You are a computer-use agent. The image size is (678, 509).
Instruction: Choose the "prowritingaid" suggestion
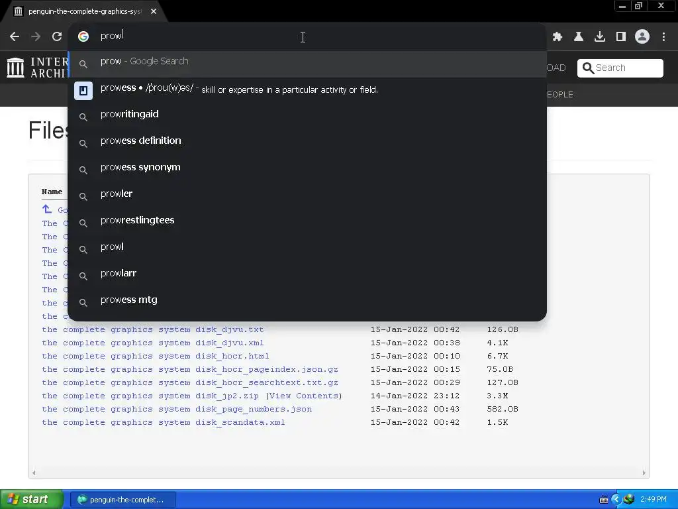pyautogui.click(x=307, y=117)
